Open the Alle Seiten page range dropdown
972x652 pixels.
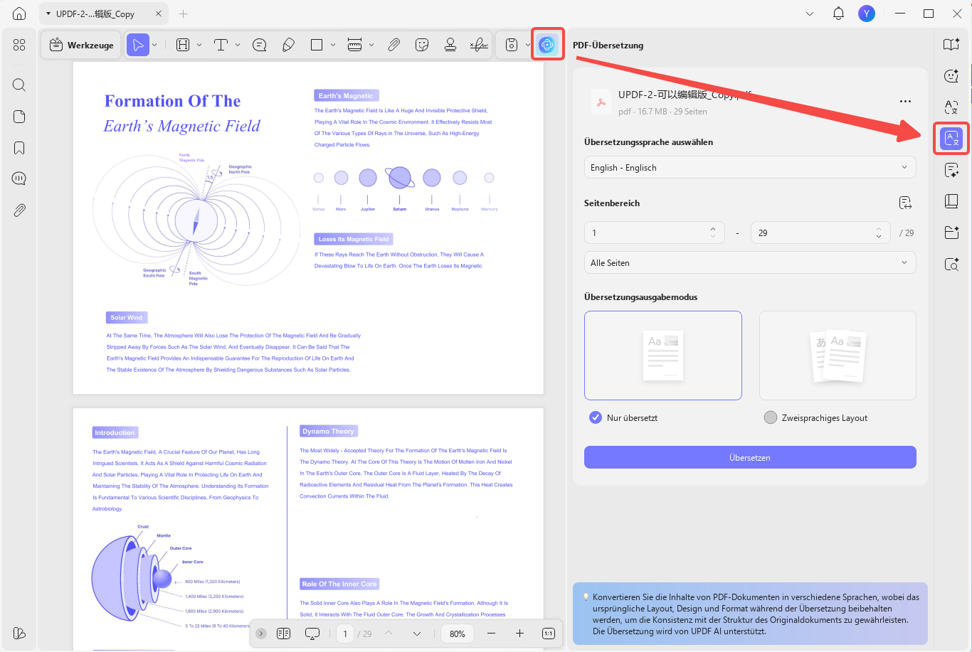(750, 262)
